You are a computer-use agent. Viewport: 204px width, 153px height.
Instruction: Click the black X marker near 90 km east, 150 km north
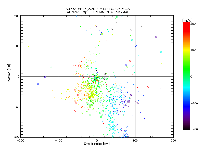coord(131,30)
